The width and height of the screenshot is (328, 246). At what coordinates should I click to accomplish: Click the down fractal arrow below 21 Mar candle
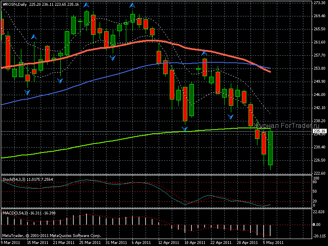[x=60, y=81]
